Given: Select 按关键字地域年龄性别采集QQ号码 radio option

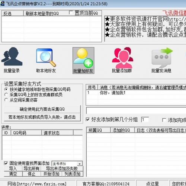Looking at the screenshot, I should coord(6,89).
